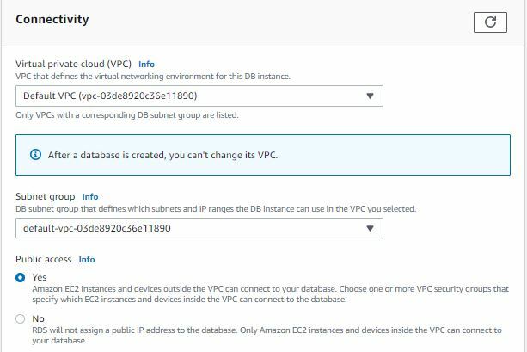This screenshot has width=527, height=352.
Task: Click the 'Subnet group' field label
Action: (46, 196)
